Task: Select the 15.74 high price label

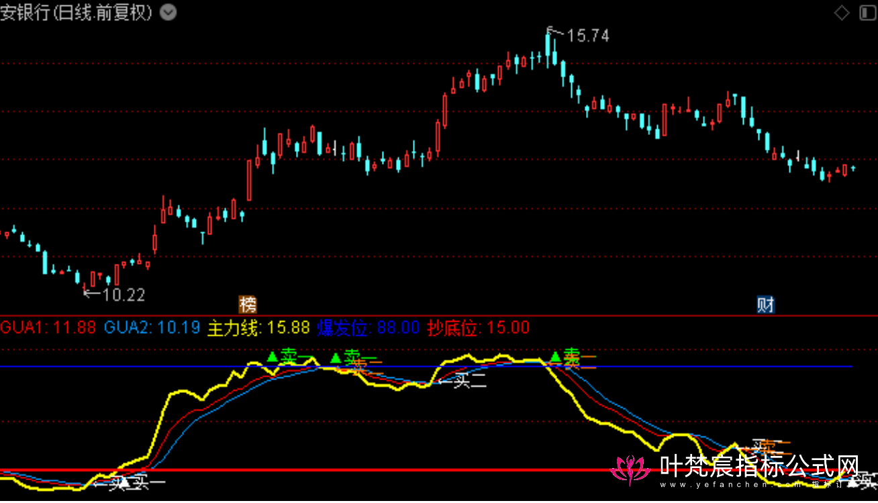Action: (x=588, y=36)
